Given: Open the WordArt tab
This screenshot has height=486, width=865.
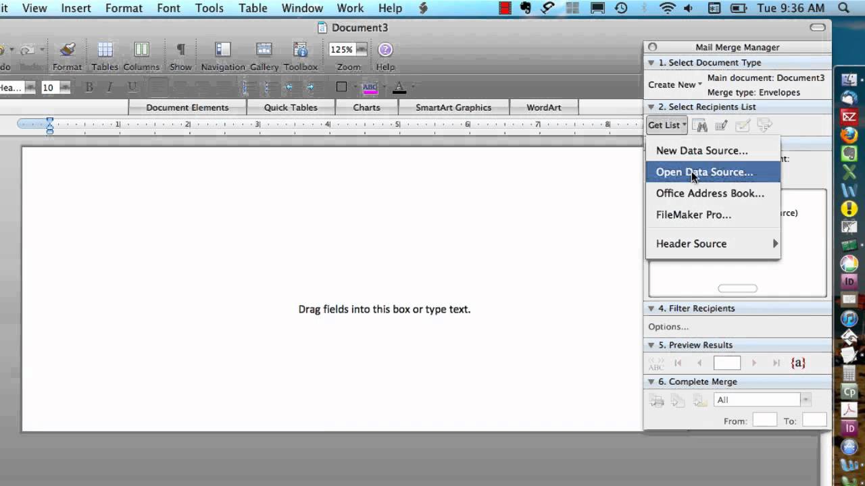Looking at the screenshot, I should click(544, 107).
